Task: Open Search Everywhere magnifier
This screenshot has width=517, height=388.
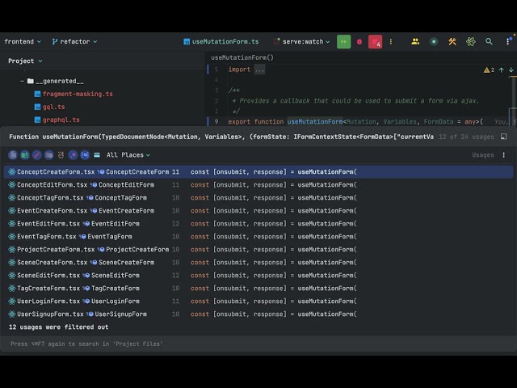Action: [489, 41]
